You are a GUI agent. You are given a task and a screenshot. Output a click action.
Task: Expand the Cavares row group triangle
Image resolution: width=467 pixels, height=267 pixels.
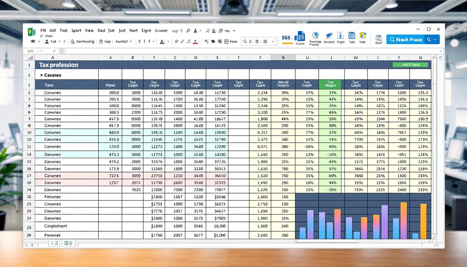(x=42, y=75)
